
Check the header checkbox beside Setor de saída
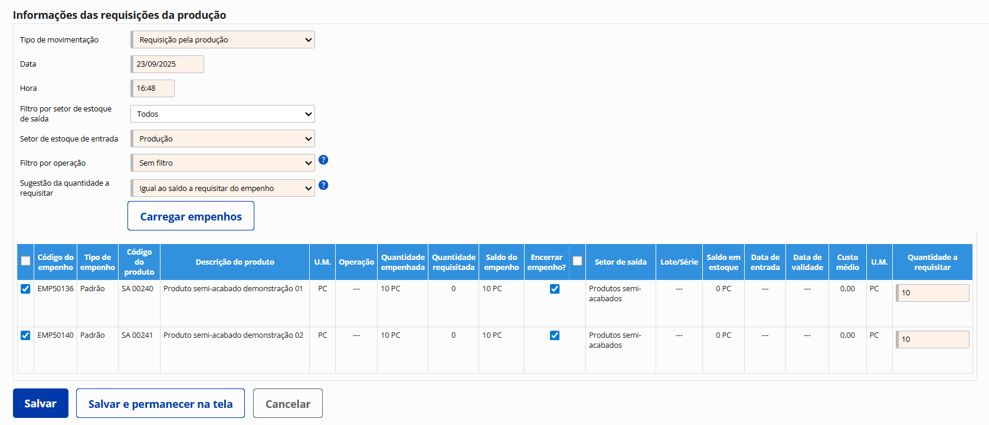coord(577,261)
